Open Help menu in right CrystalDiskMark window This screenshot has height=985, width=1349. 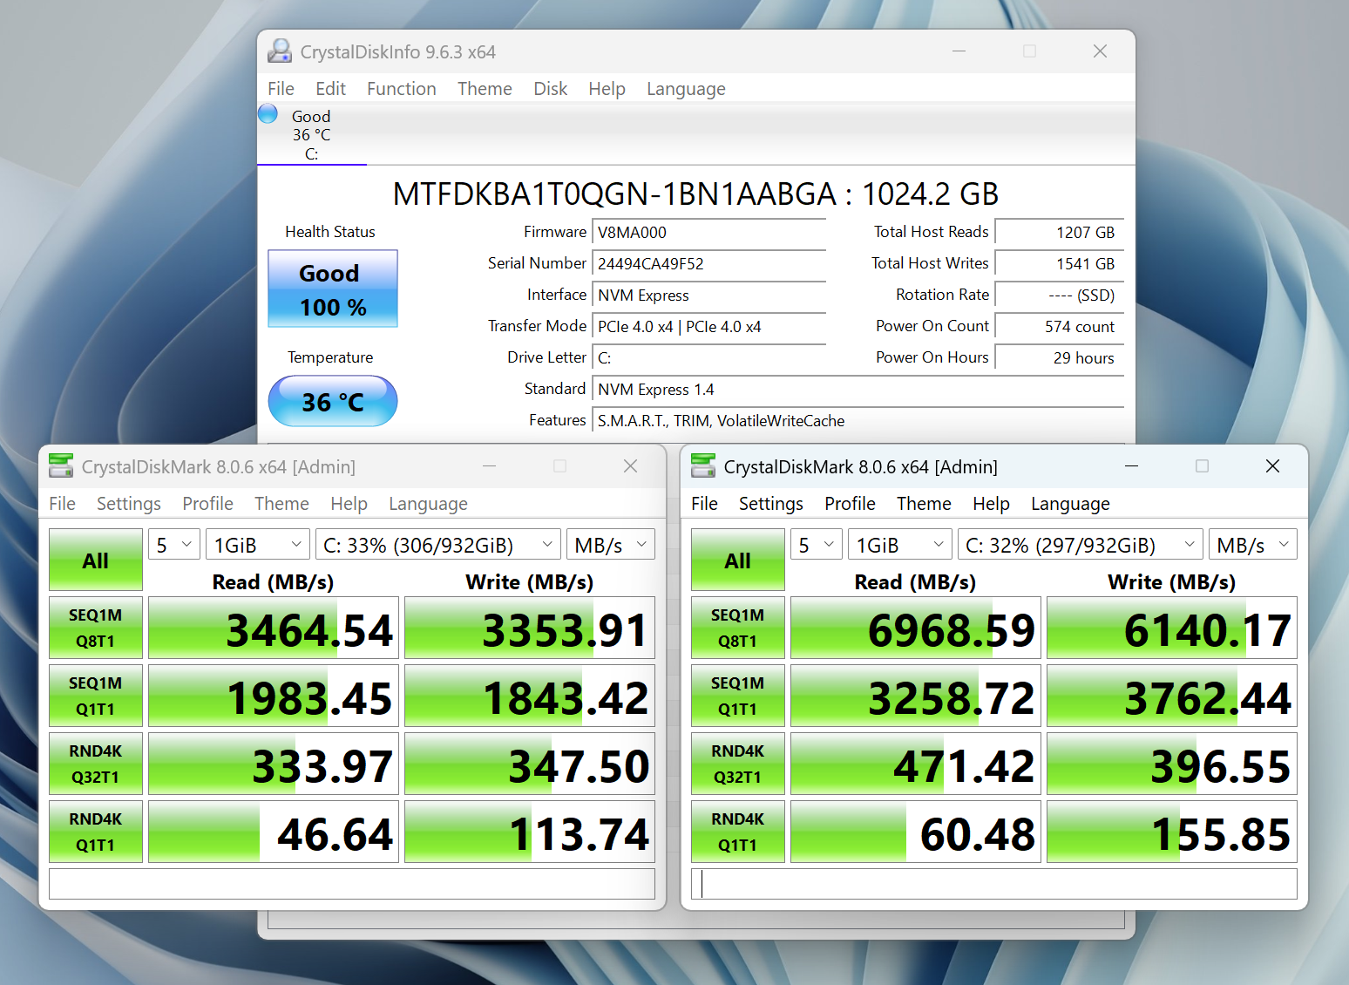point(991,504)
